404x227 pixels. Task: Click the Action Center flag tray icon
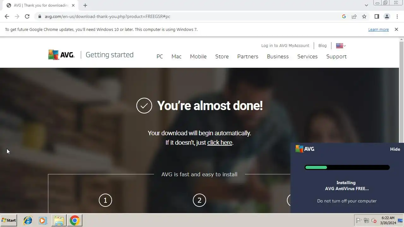click(359, 221)
